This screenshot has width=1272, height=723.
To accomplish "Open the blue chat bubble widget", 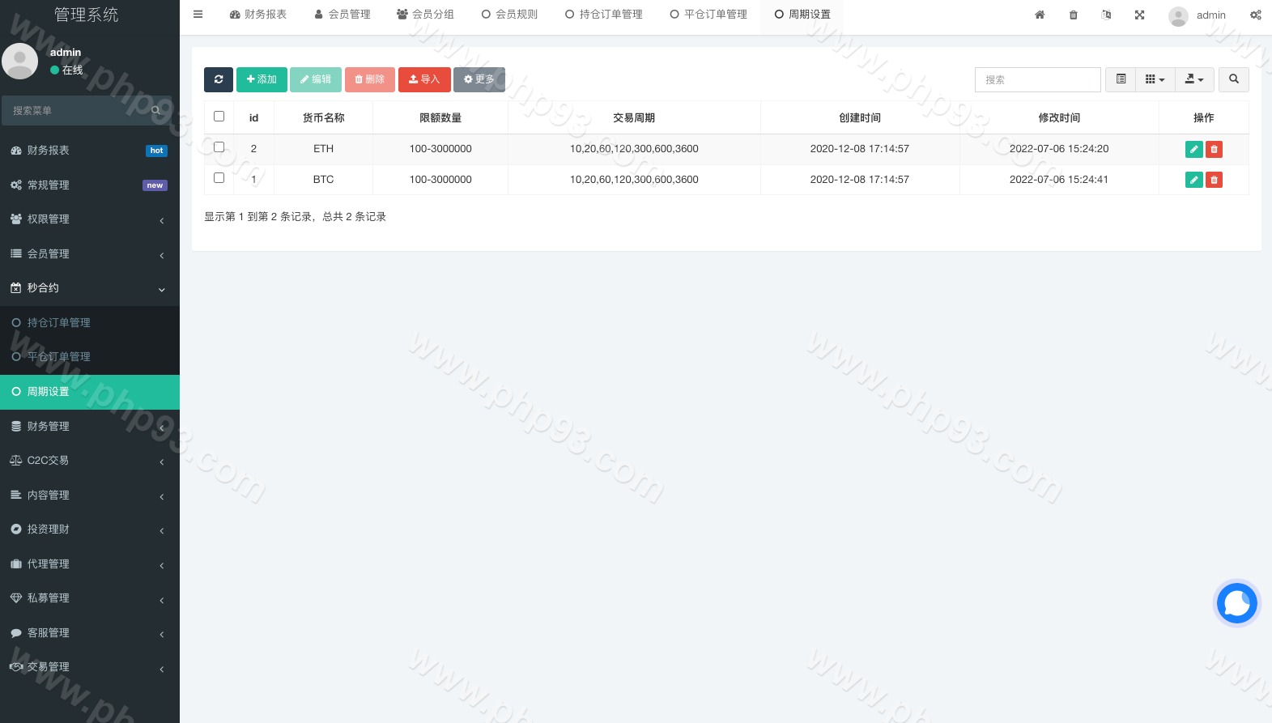I will click(1236, 603).
